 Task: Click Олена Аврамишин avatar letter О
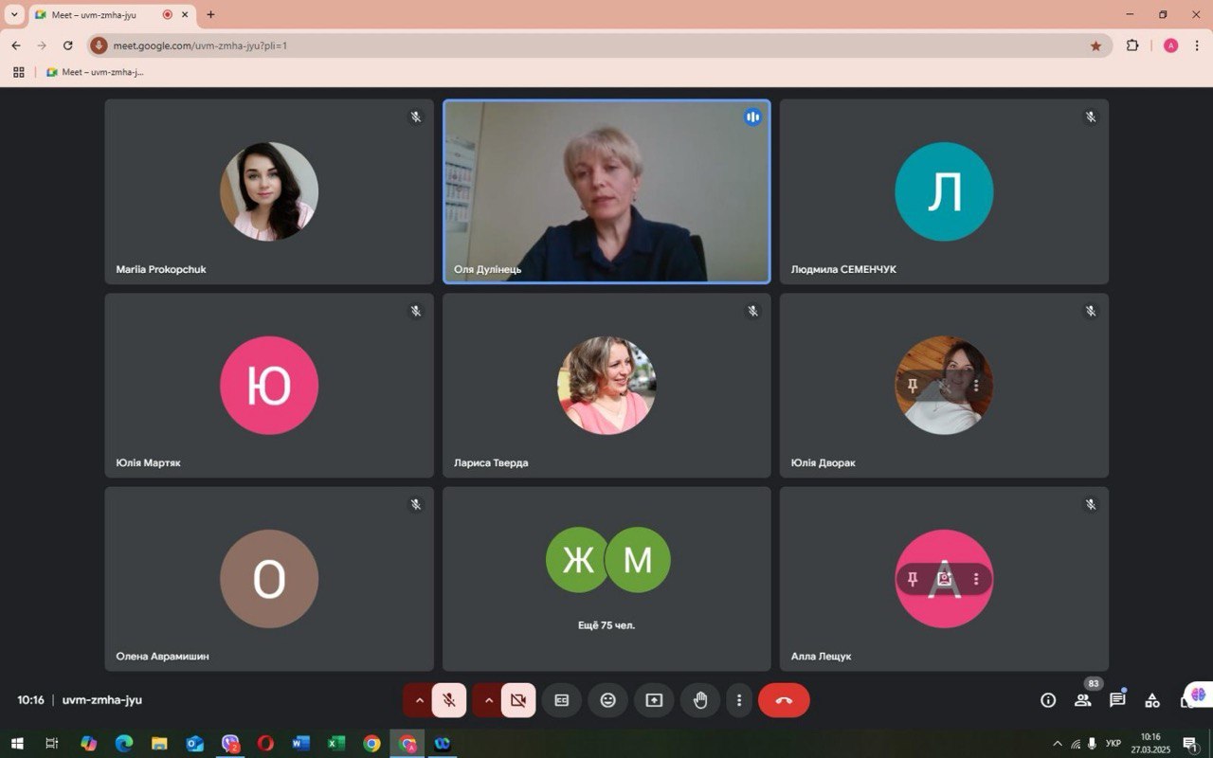click(269, 579)
